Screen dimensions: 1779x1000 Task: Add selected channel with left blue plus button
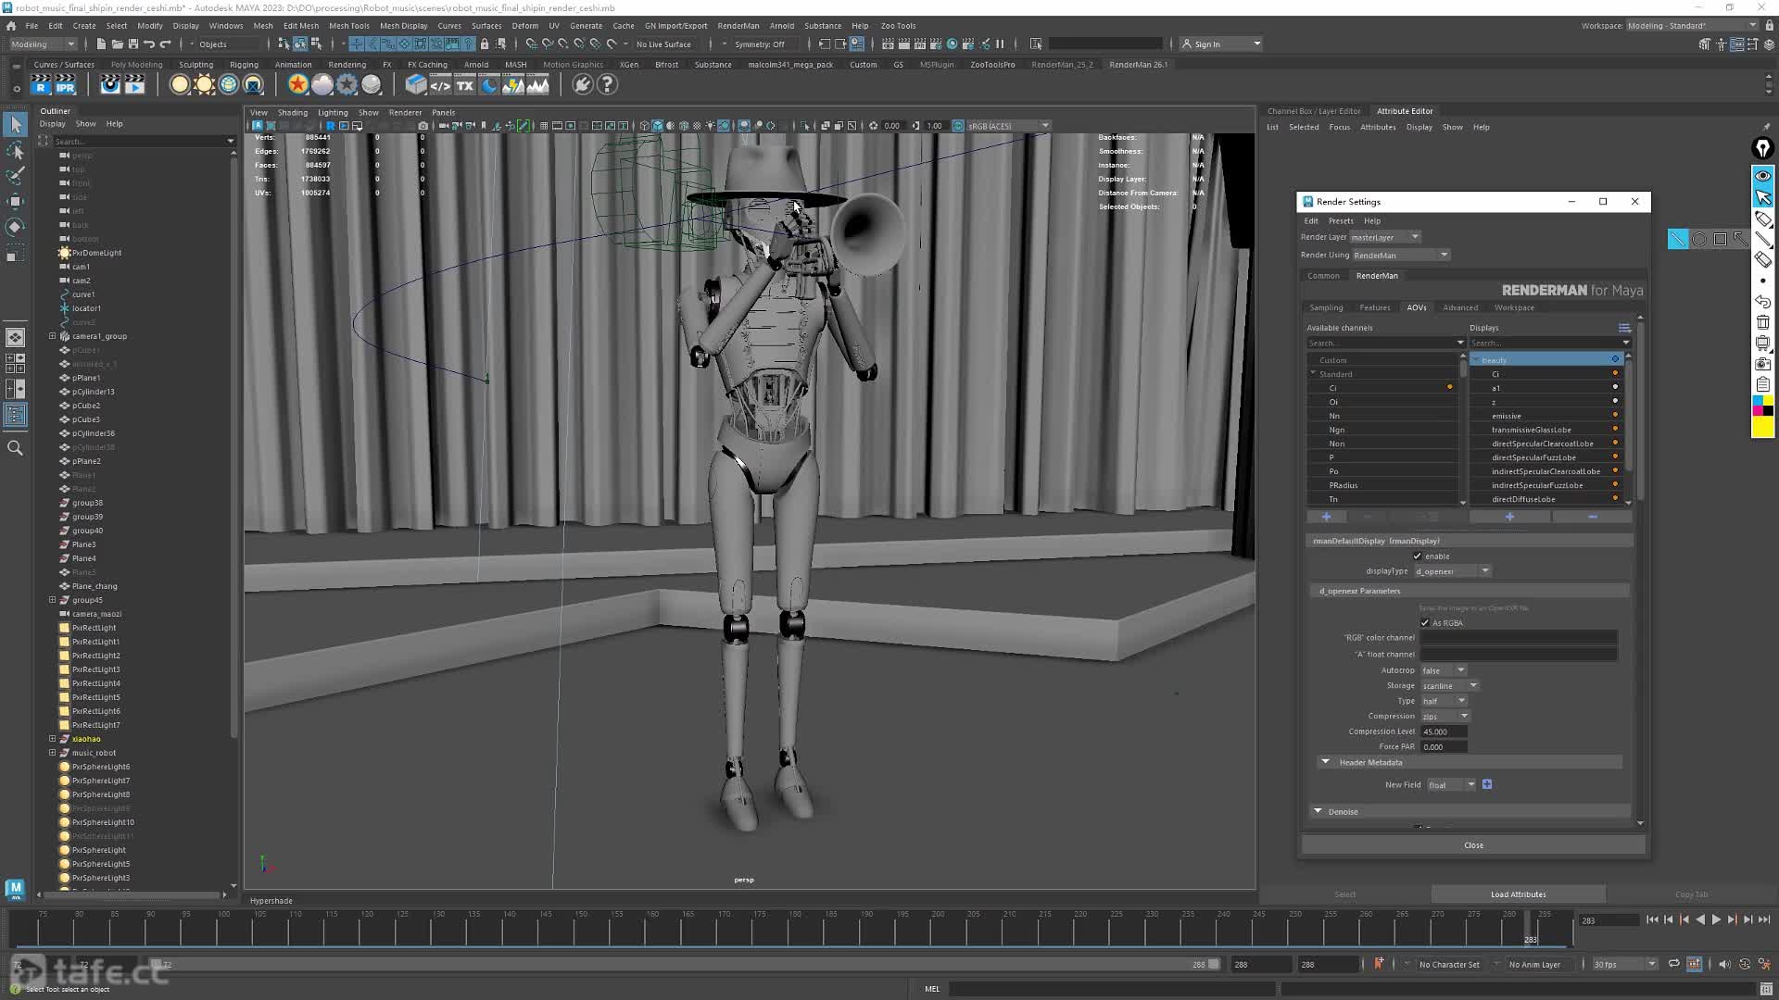[1326, 517]
